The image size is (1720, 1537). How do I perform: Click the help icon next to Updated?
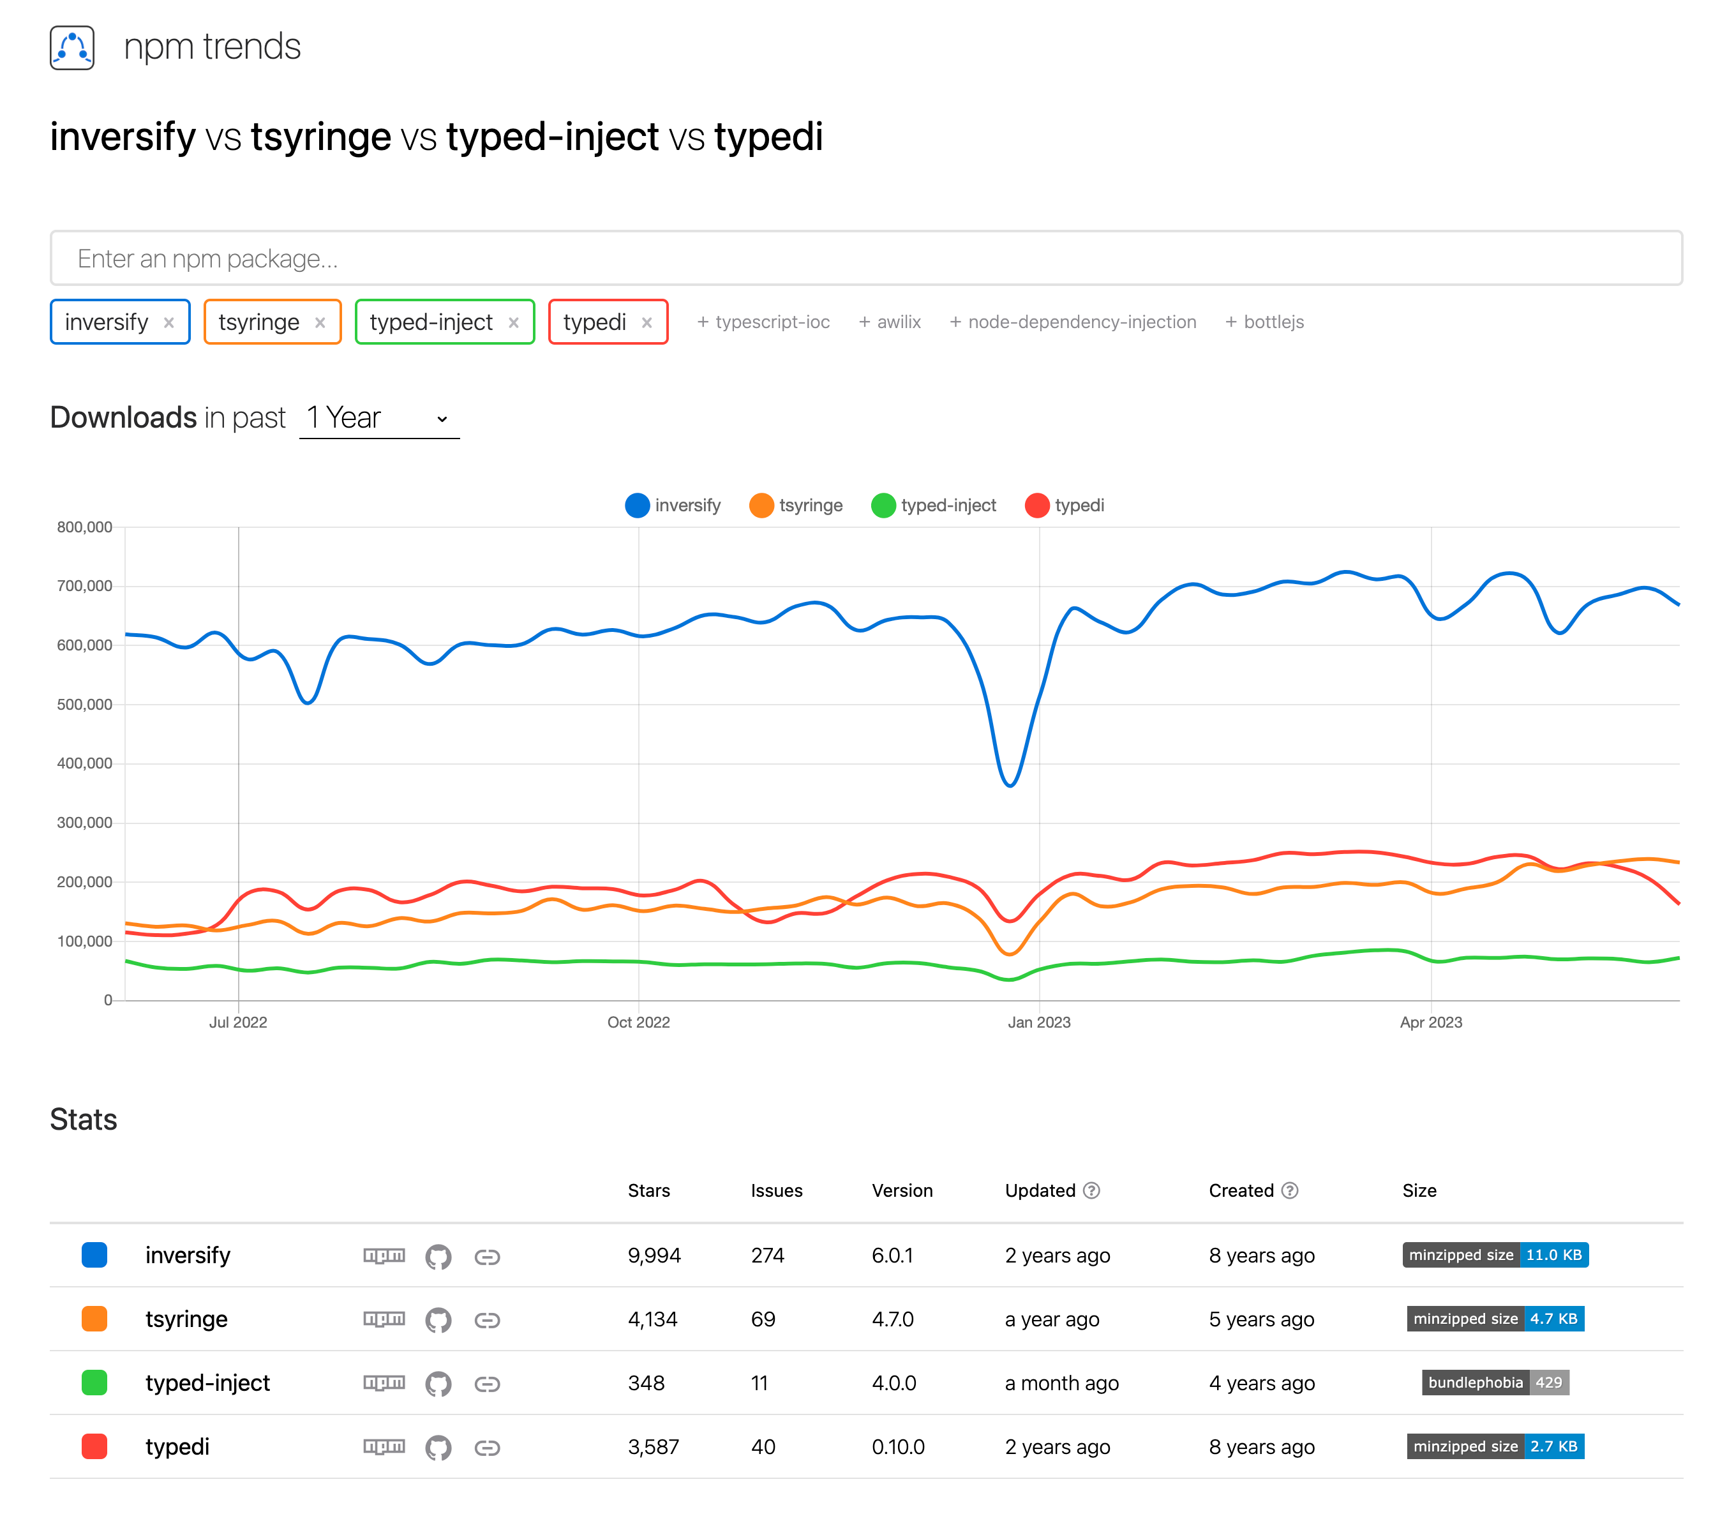pyautogui.click(x=1092, y=1191)
